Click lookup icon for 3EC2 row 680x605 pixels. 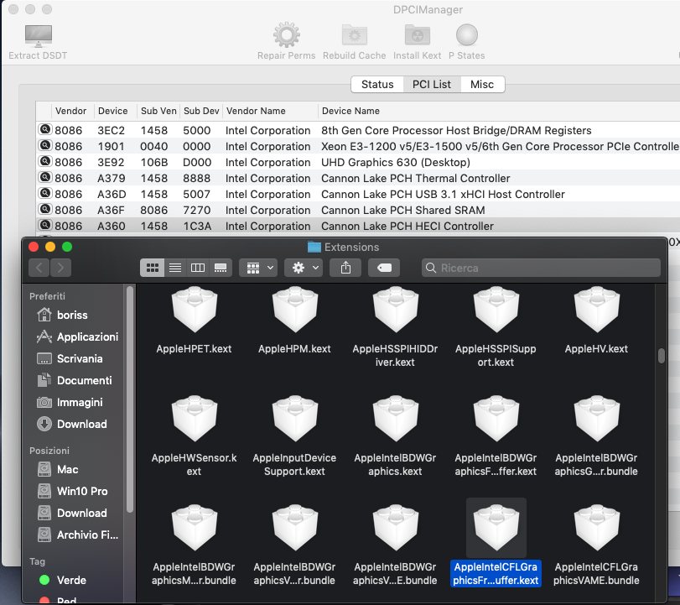(45, 129)
